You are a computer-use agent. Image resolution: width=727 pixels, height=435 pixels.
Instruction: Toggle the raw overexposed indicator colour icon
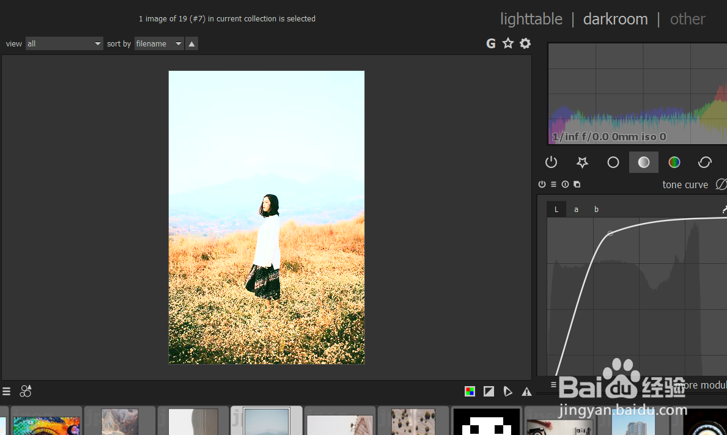(x=470, y=392)
